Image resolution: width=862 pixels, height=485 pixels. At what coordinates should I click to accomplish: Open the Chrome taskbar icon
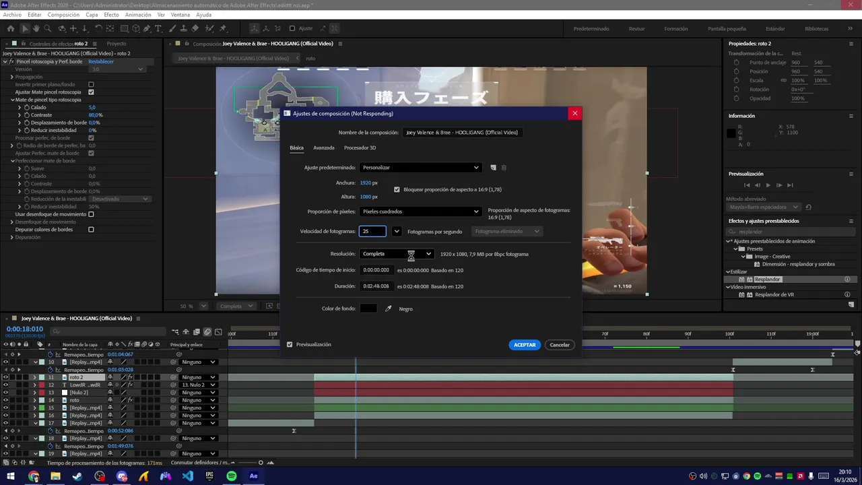coord(34,476)
